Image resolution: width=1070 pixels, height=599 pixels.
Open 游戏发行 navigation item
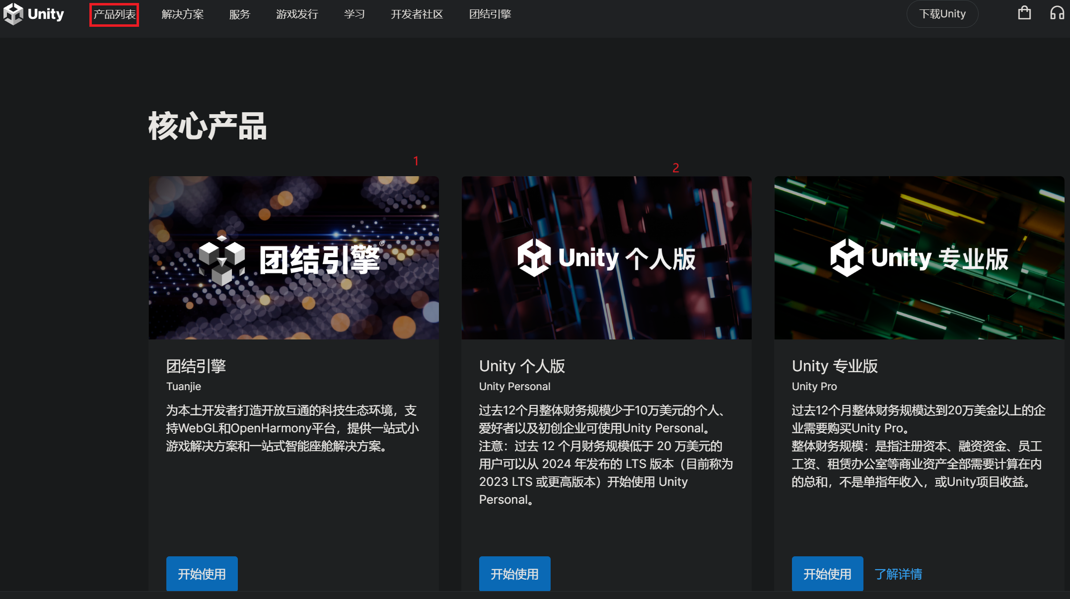tap(297, 14)
